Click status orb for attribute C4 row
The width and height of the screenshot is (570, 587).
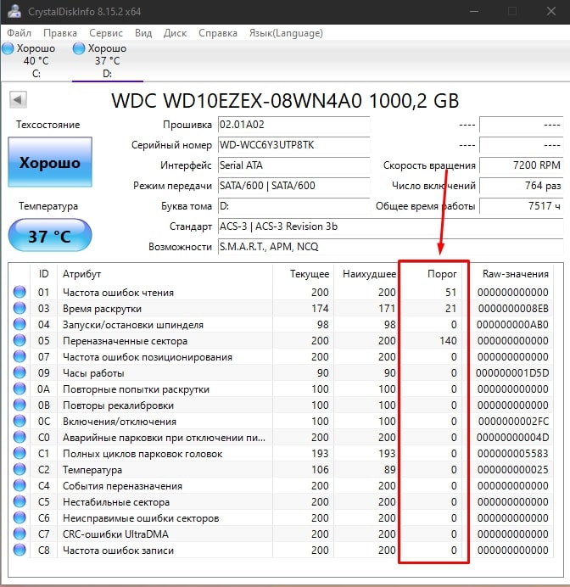[x=20, y=485]
